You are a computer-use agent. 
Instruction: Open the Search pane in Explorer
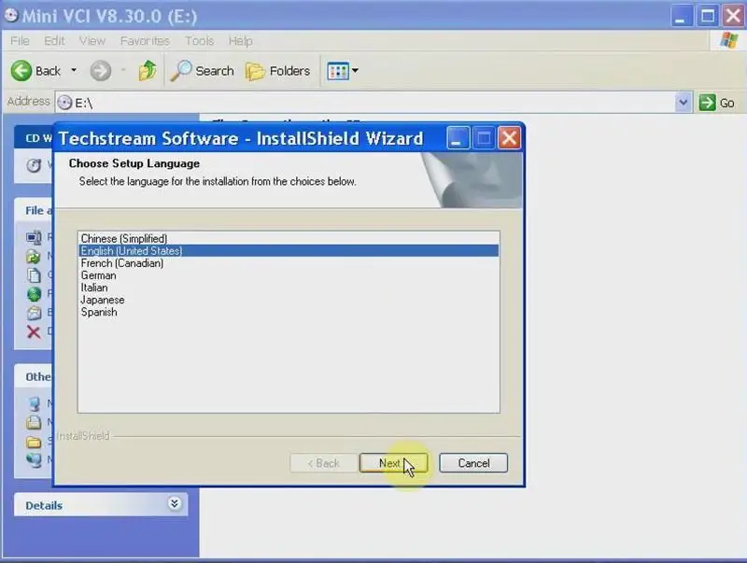point(203,71)
